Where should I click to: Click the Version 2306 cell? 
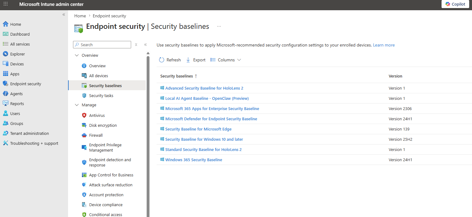pyautogui.click(x=400, y=108)
